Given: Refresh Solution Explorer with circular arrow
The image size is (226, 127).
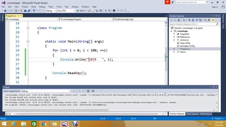Looking at the screenshot, I should 193,20.
